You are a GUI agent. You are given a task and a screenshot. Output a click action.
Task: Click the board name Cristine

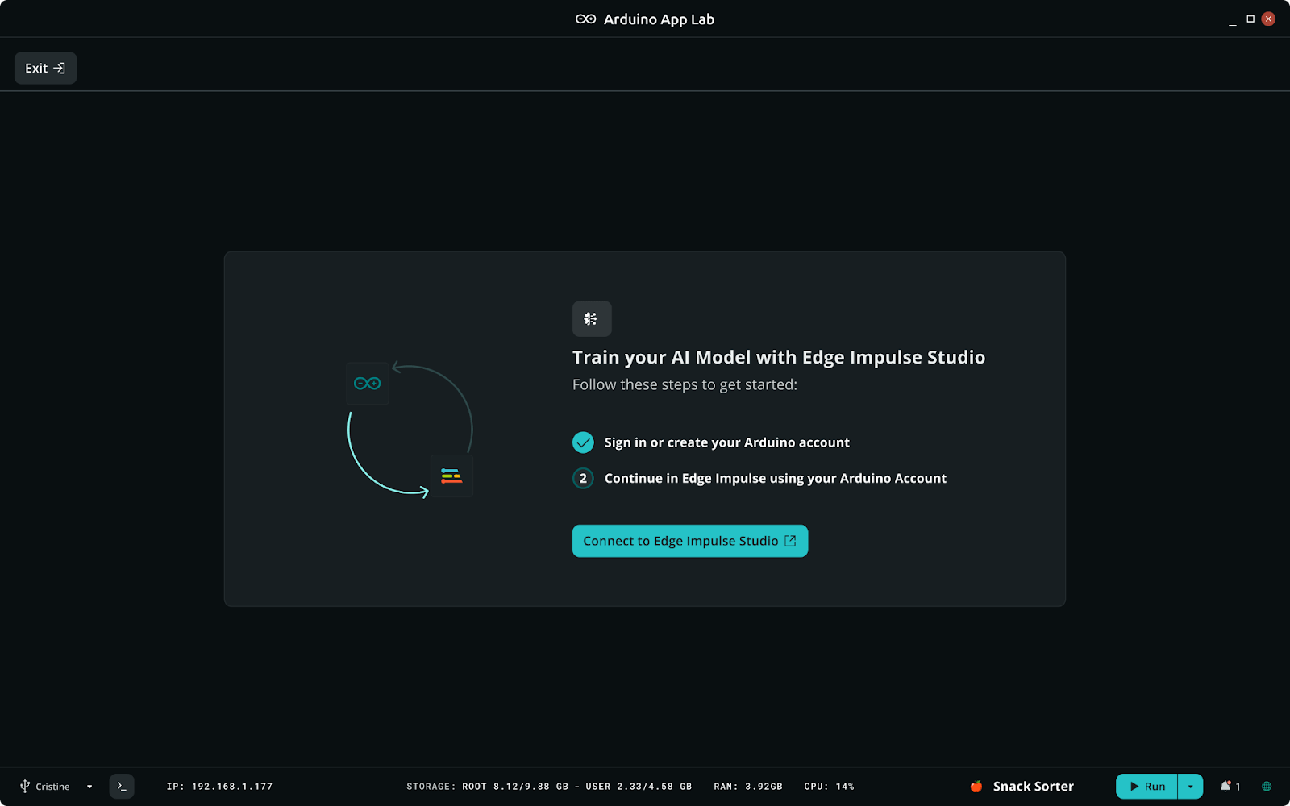[x=52, y=787]
